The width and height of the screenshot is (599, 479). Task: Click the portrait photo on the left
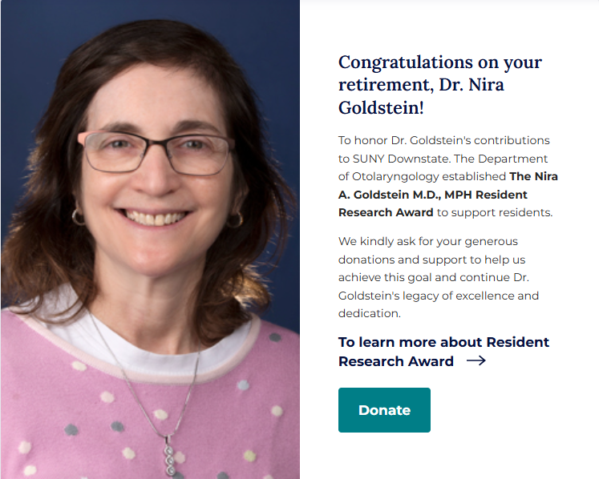point(150,240)
